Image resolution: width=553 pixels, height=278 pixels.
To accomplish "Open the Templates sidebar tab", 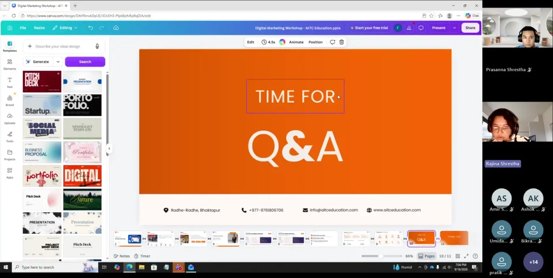I will click(10, 46).
